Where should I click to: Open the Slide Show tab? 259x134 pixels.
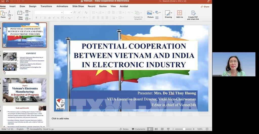tap(78, 6)
